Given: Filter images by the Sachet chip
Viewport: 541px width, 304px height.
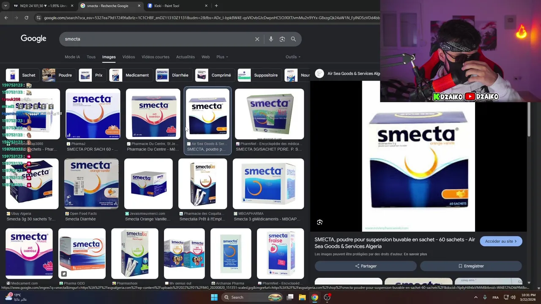Looking at the screenshot, I should click(22, 75).
